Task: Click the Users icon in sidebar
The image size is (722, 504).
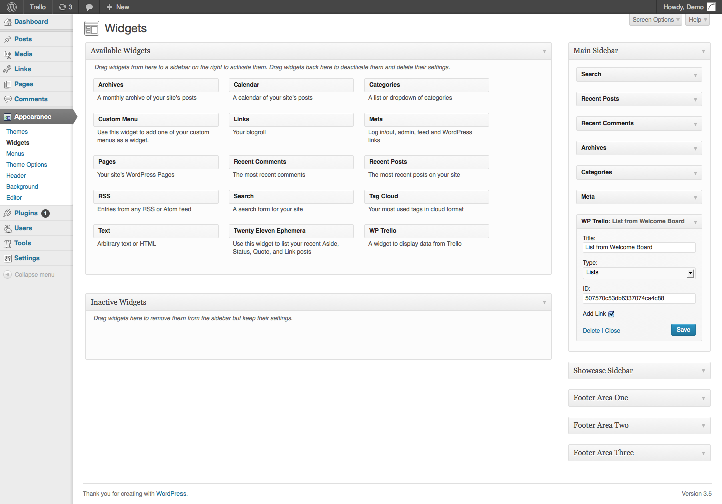Action: pyautogui.click(x=8, y=228)
